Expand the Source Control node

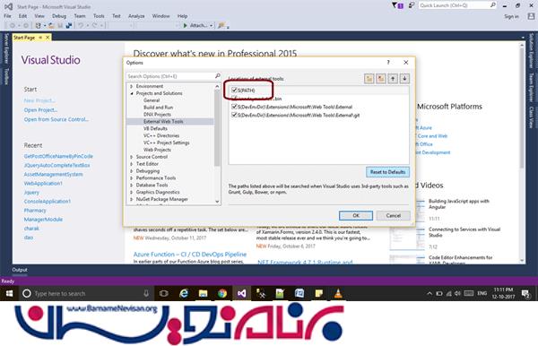click(x=132, y=157)
